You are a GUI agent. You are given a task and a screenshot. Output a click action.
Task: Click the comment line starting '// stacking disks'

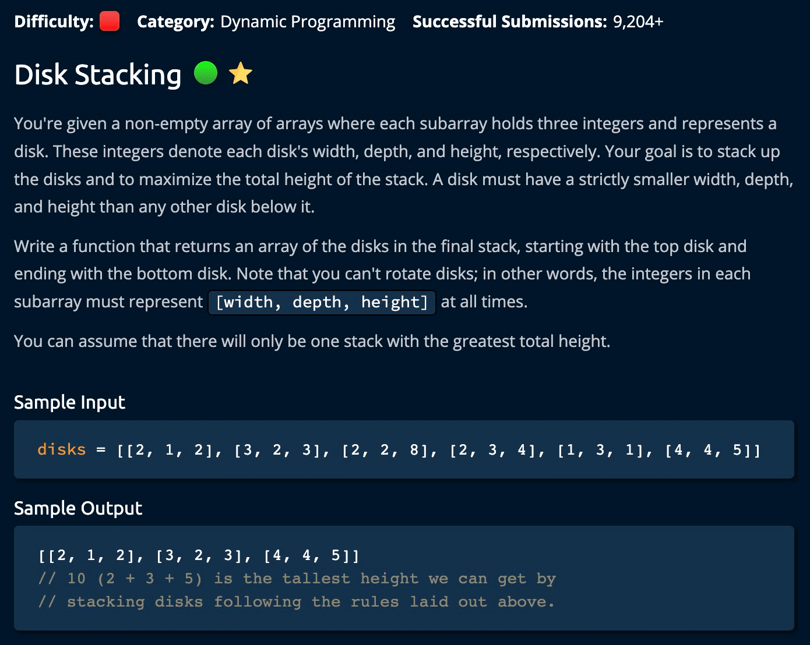pyautogui.click(x=297, y=602)
